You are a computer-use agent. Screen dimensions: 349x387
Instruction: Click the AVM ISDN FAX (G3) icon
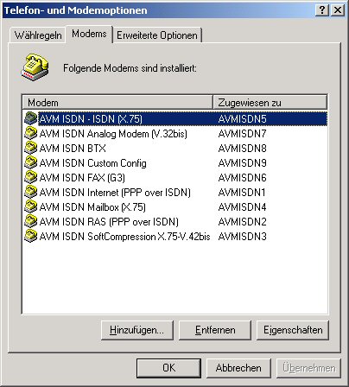[30, 177]
